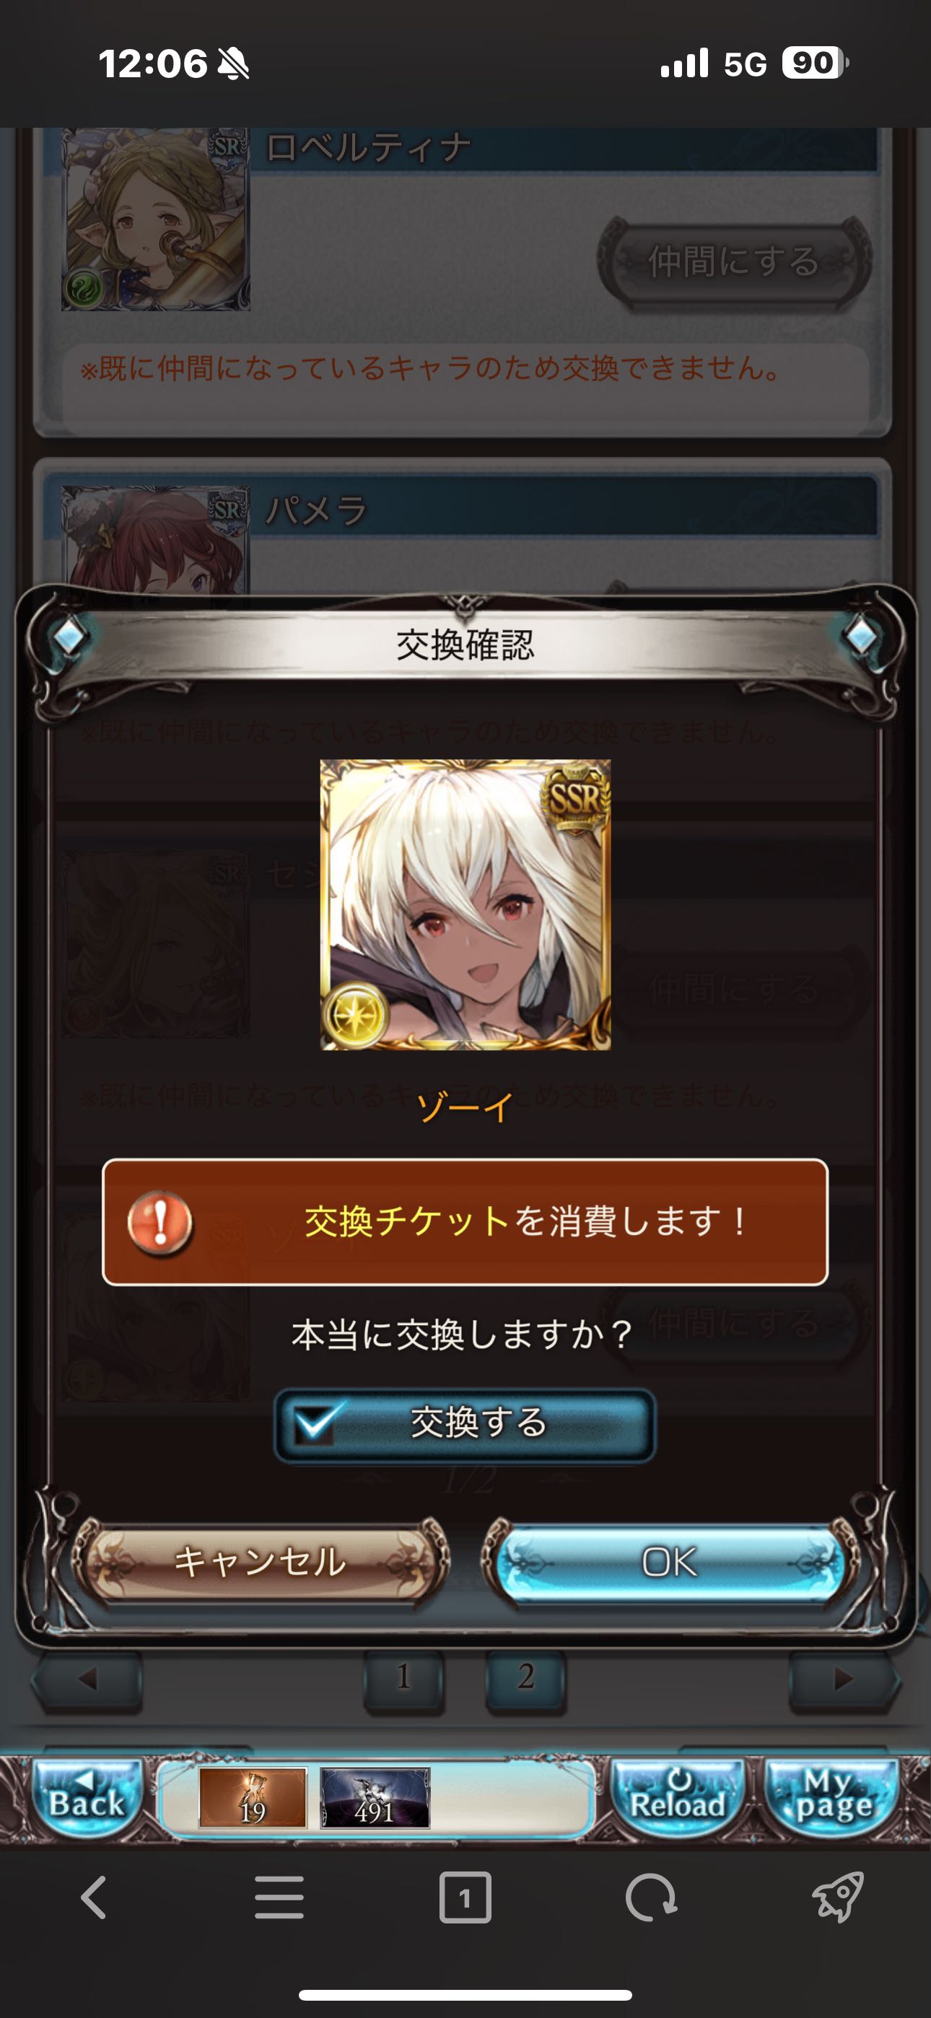Viewport: 931px width, 2018px height.
Task: Go to next page with right arrow
Action: [x=843, y=1679]
